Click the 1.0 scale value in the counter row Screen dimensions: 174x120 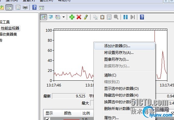[84, 119]
